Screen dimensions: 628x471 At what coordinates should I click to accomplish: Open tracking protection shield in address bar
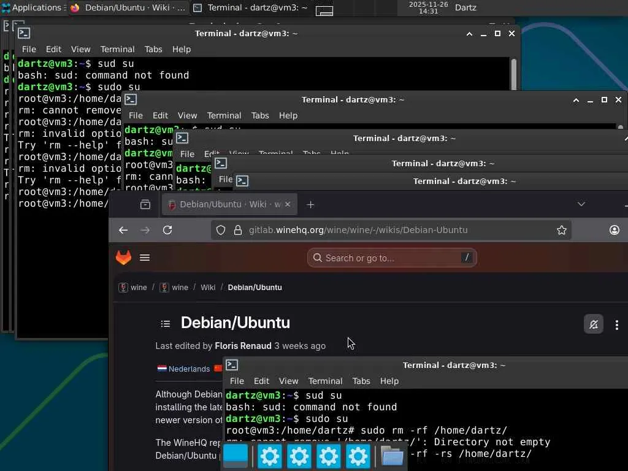(x=221, y=231)
